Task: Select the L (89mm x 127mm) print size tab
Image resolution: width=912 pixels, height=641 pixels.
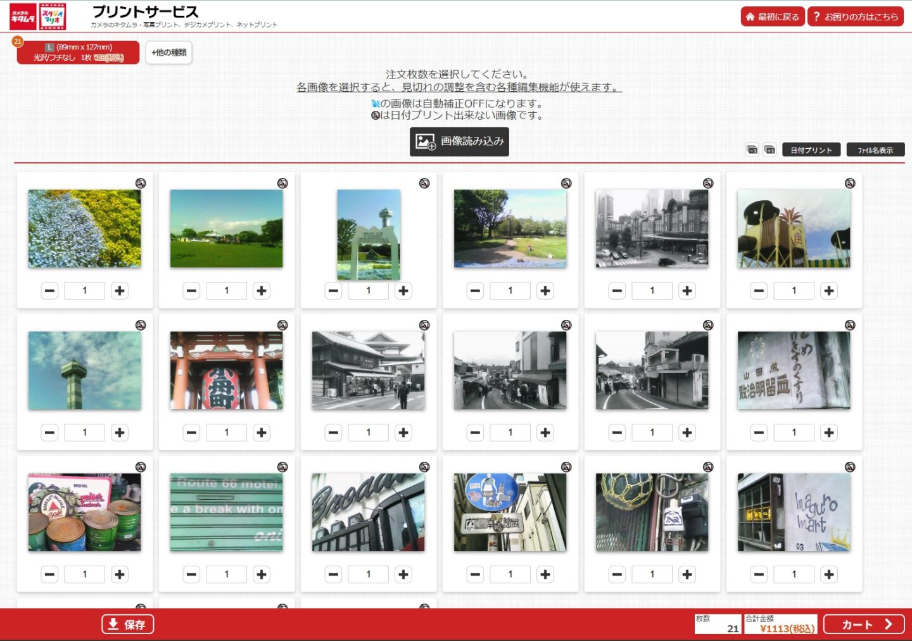Action: coord(79,53)
